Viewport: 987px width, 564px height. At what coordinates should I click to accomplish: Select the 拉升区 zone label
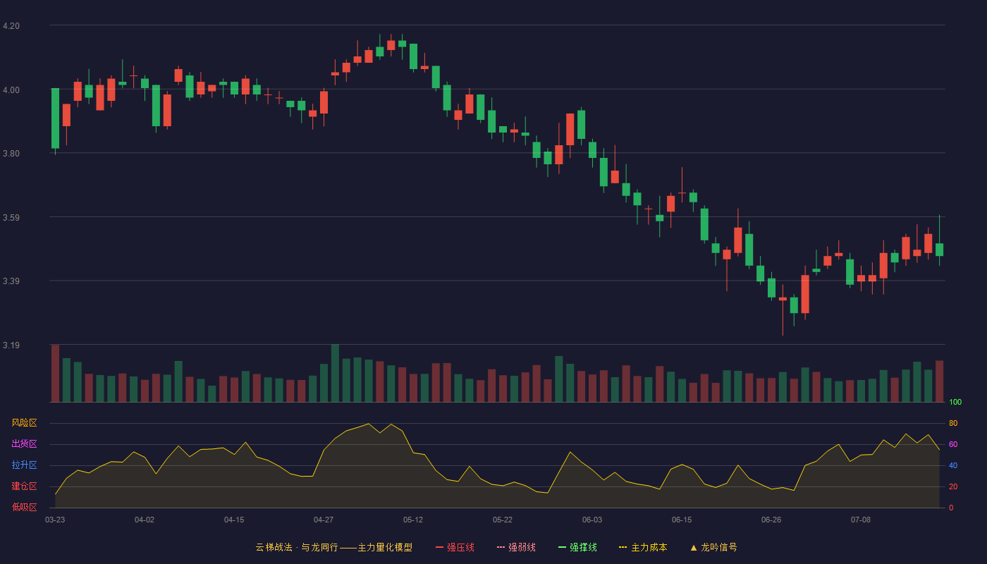[x=24, y=465]
